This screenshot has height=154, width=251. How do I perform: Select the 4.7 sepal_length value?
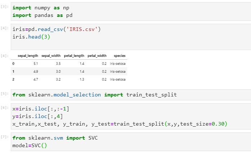tap(36, 79)
